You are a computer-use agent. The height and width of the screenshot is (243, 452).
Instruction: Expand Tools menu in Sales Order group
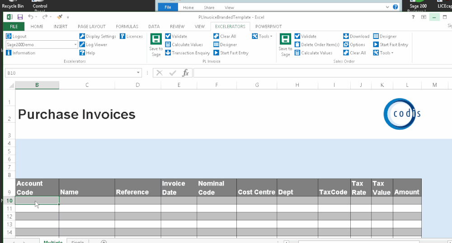[383, 53]
